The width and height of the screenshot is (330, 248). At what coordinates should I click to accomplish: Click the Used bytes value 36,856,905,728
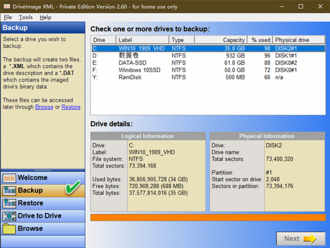click(x=158, y=179)
